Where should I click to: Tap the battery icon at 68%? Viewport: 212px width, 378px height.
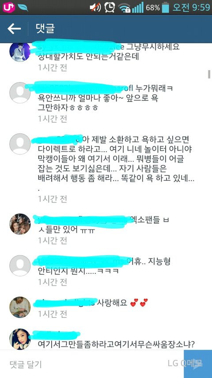coord(165,8)
